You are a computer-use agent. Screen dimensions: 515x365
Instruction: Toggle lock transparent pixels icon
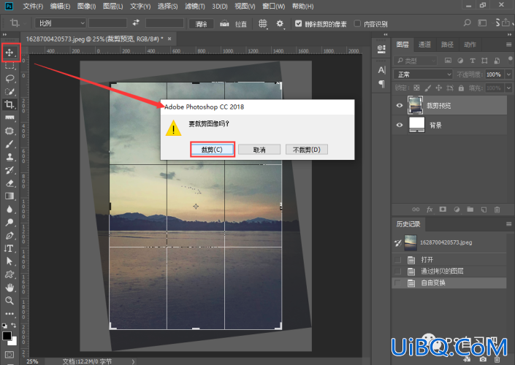(x=416, y=88)
